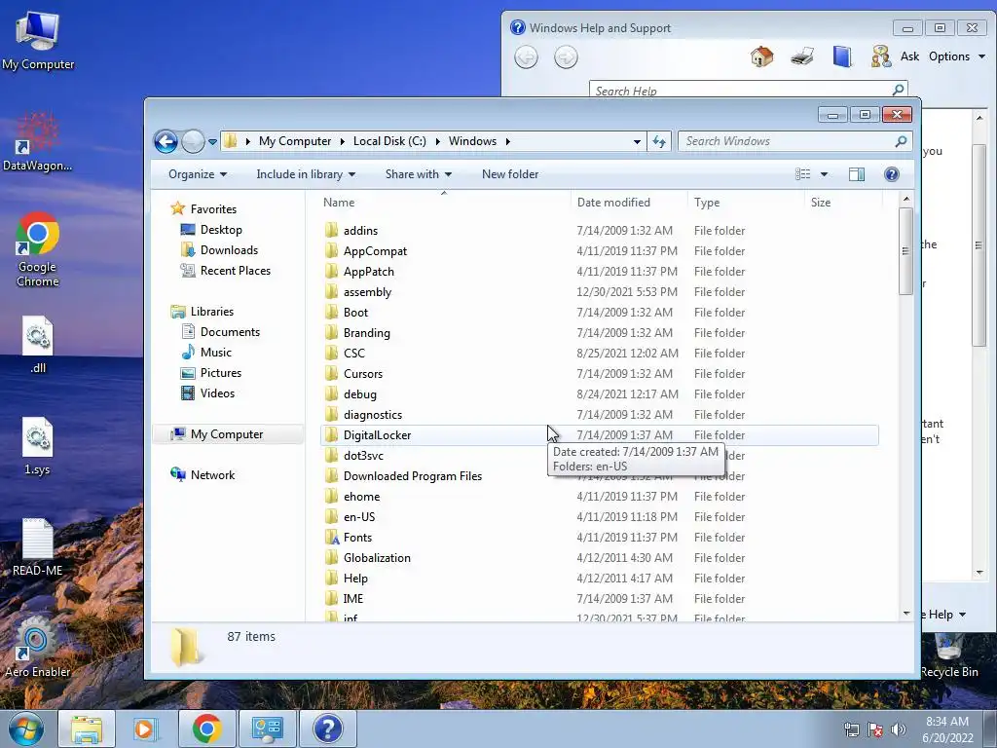Viewport: 997px width, 748px height.
Task: Click the Change your view icon
Action: pos(802,174)
